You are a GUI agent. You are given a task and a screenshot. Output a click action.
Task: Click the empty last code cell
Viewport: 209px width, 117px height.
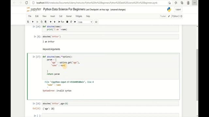[x=110, y=115]
